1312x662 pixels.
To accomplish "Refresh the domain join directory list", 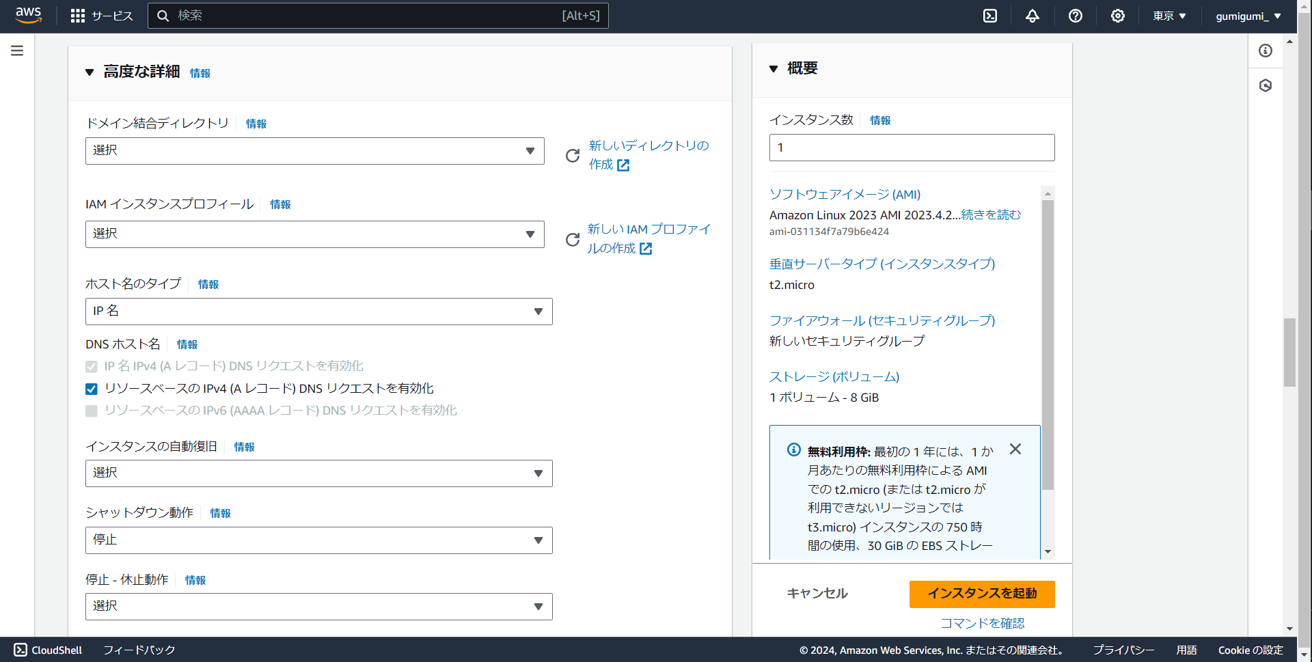I will 573,156.
